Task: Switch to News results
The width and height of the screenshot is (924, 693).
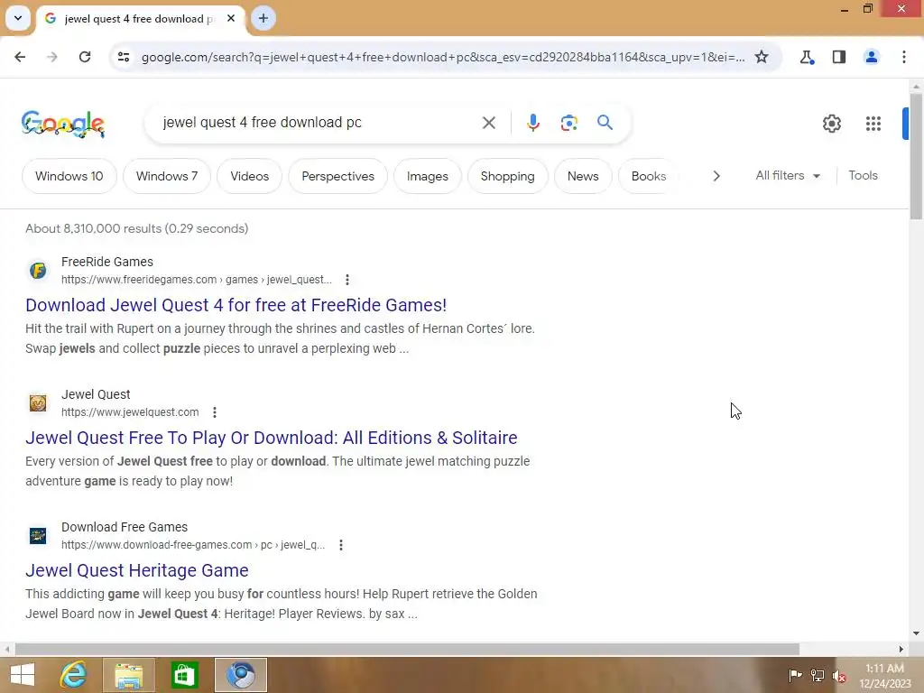Action: tap(583, 176)
